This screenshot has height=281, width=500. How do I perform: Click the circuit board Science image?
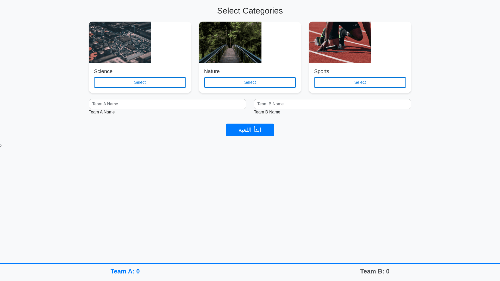pyautogui.click(x=120, y=42)
